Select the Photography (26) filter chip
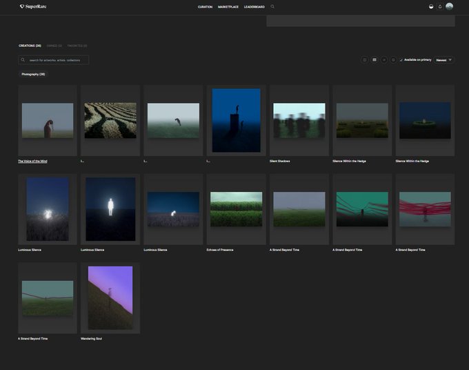Screen dimensions: 469x370 [33, 75]
